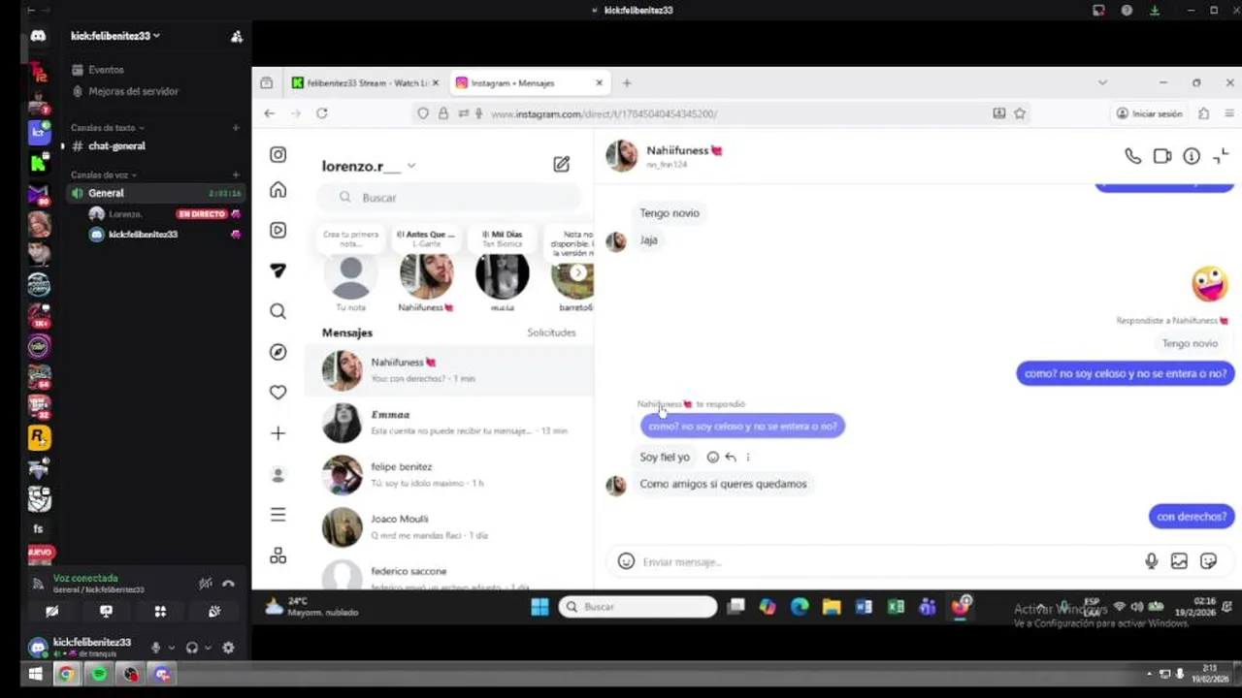1242x698 pixels.
Task: Open Notifications heart icon
Action: (278, 393)
